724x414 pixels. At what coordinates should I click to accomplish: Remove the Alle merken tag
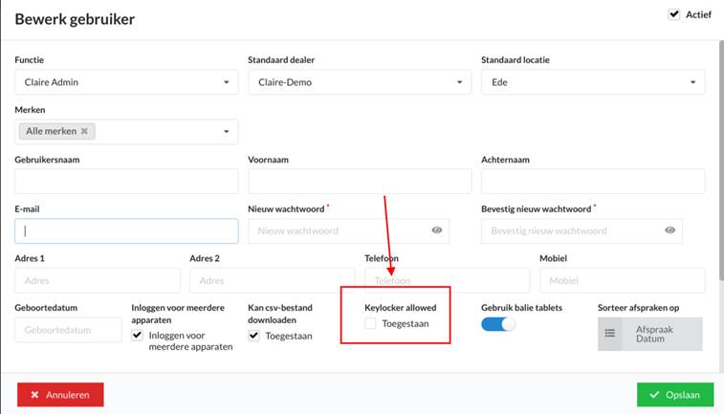point(84,131)
